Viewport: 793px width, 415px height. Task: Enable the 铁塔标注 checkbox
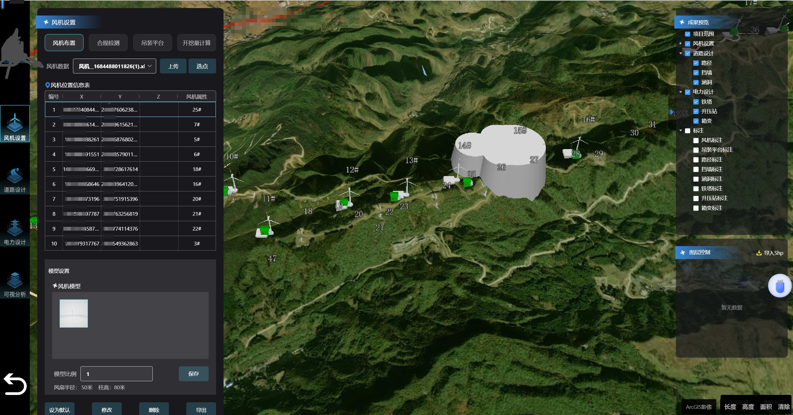tap(696, 188)
